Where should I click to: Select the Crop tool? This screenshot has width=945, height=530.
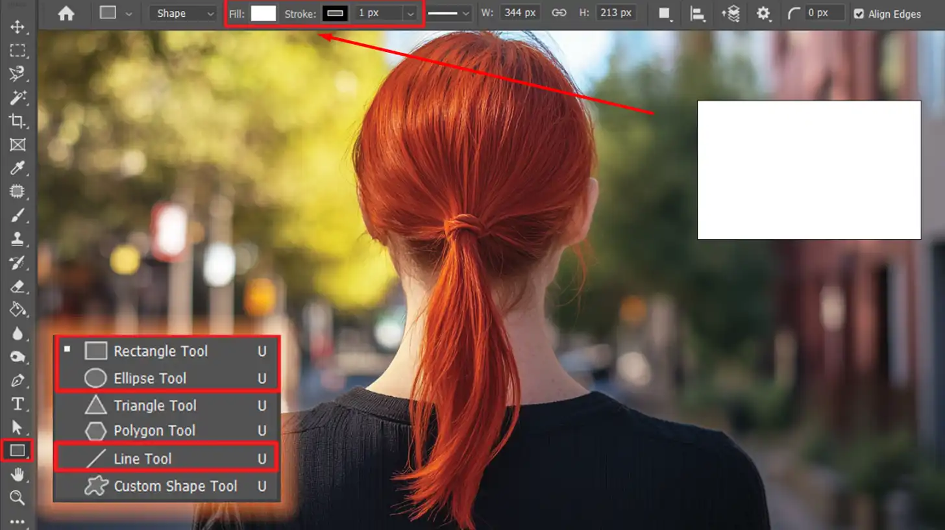click(18, 121)
